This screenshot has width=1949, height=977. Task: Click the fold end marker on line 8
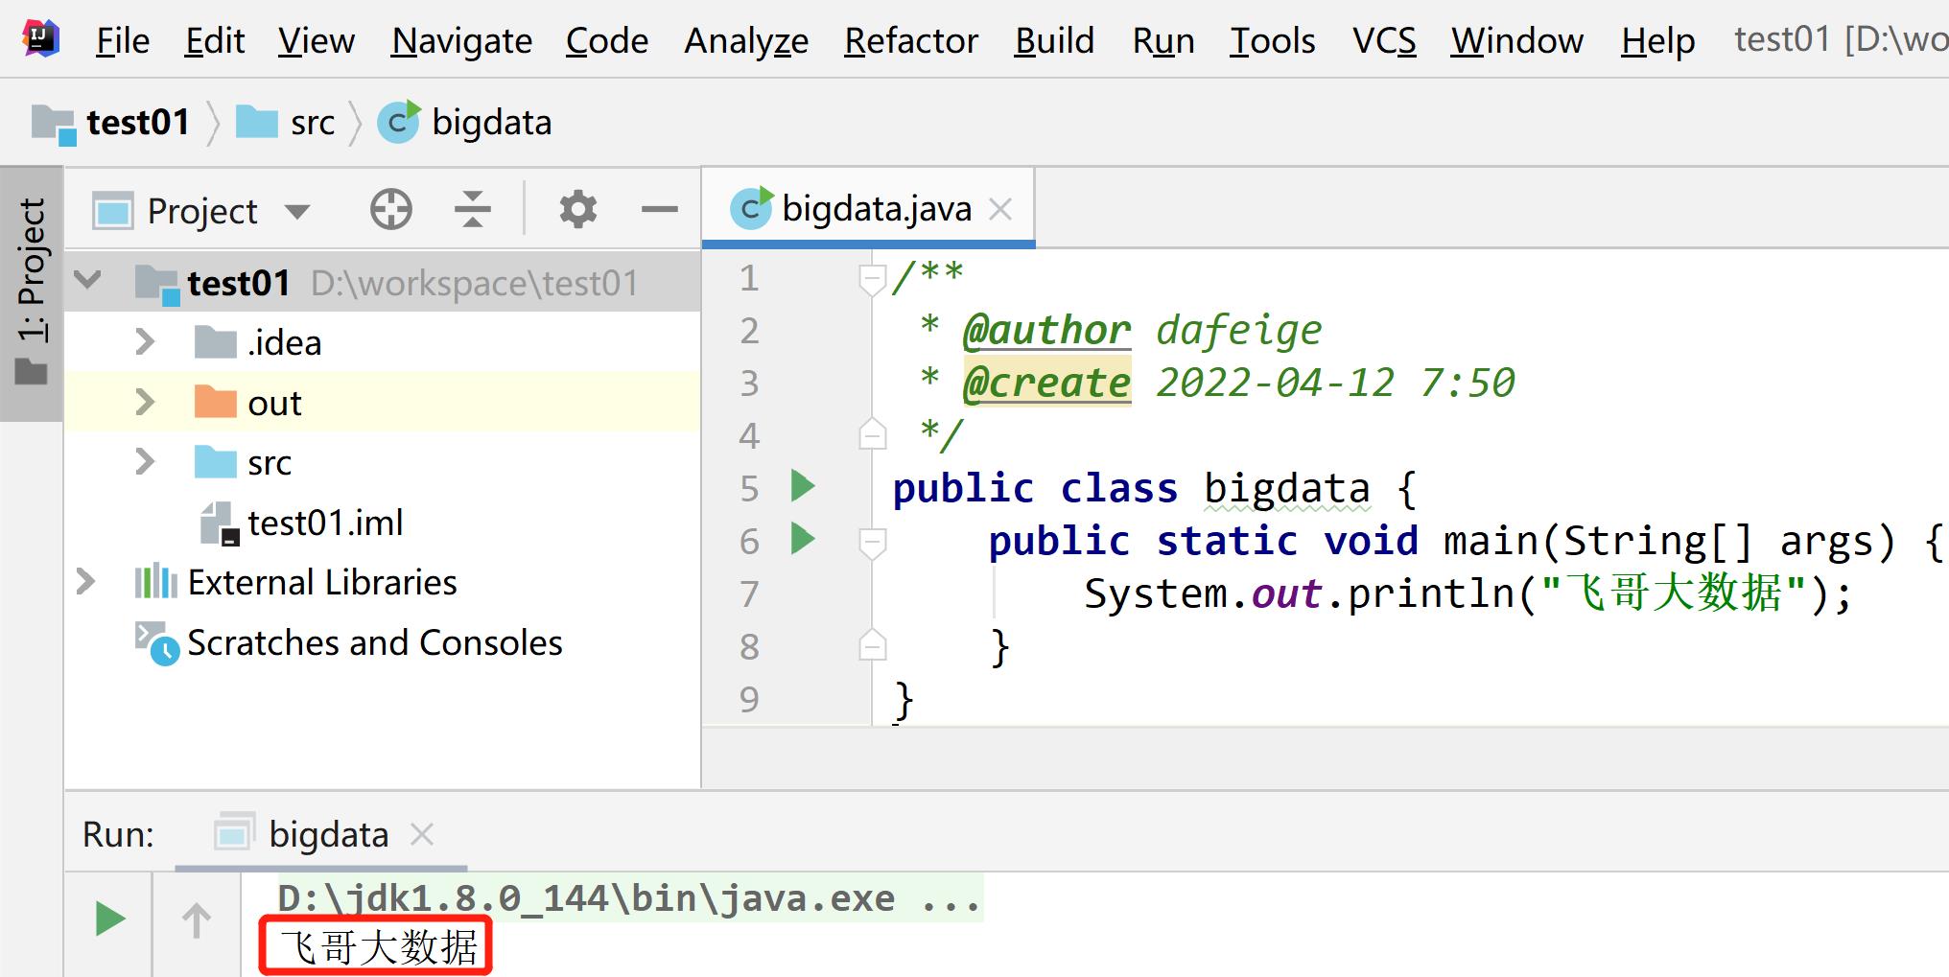point(872,645)
